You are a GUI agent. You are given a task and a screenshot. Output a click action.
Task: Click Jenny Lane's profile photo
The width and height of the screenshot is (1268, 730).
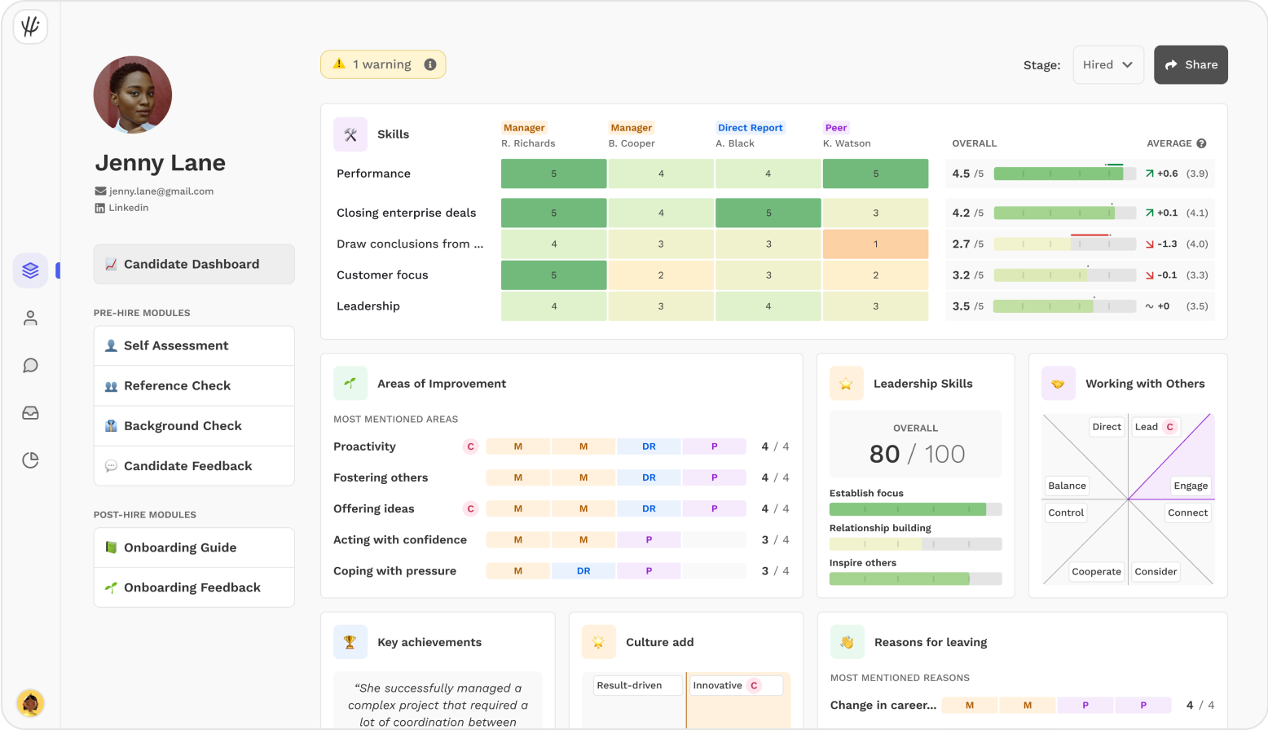point(132,95)
